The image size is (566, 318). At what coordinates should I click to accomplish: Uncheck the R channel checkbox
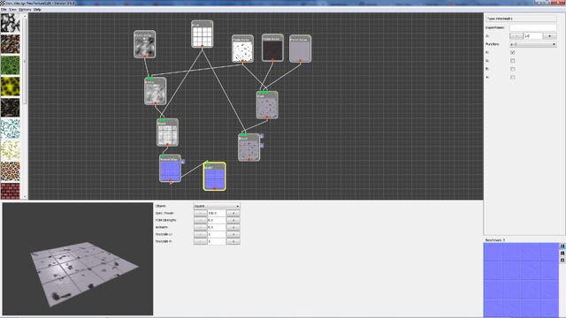[513, 53]
